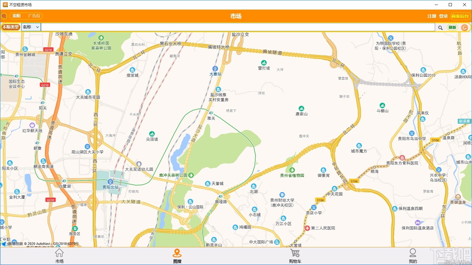Select the 贵阳东方骨科医院 hospital marker
This screenshot has height=265, width=472.
coord(402,158)
